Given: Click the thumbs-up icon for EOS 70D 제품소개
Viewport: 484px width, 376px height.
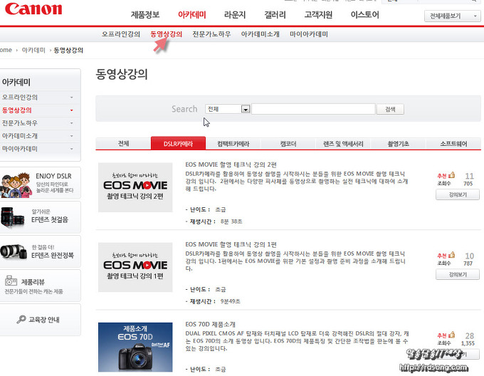Looking at the screenshot, I should pyautogui.click(x=451, y=335).
